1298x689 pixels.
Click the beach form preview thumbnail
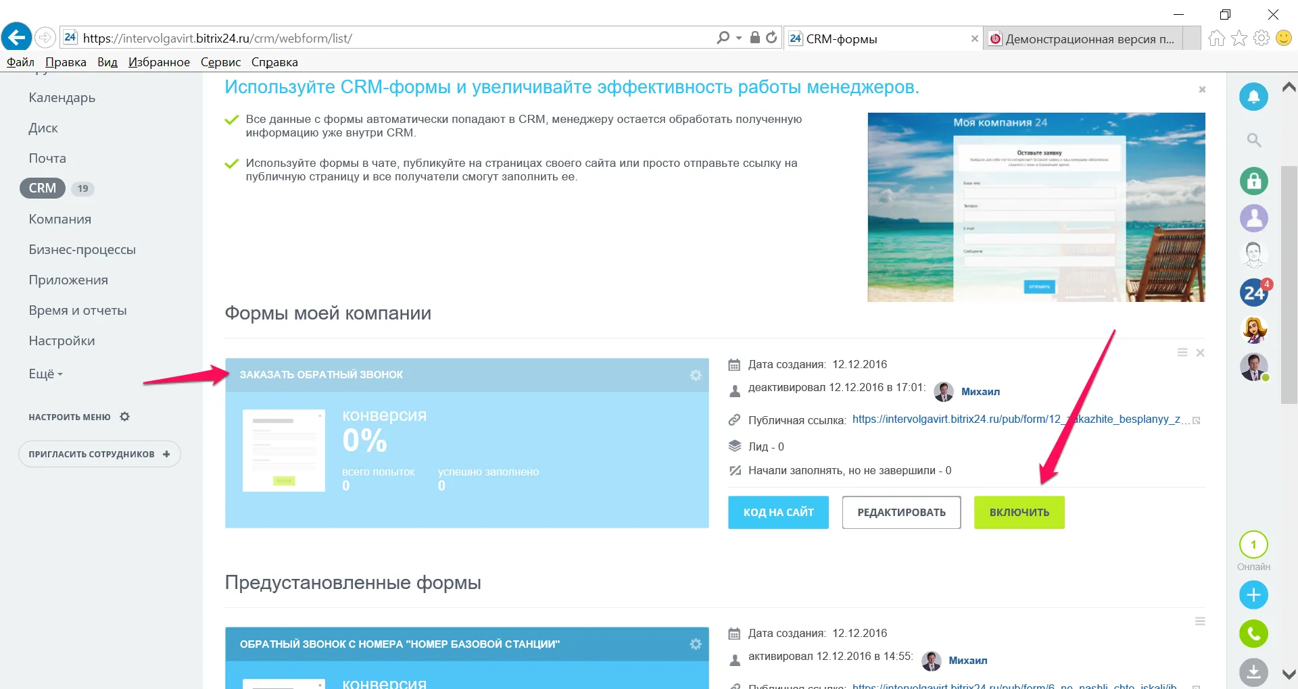[x=1036, y=207]
